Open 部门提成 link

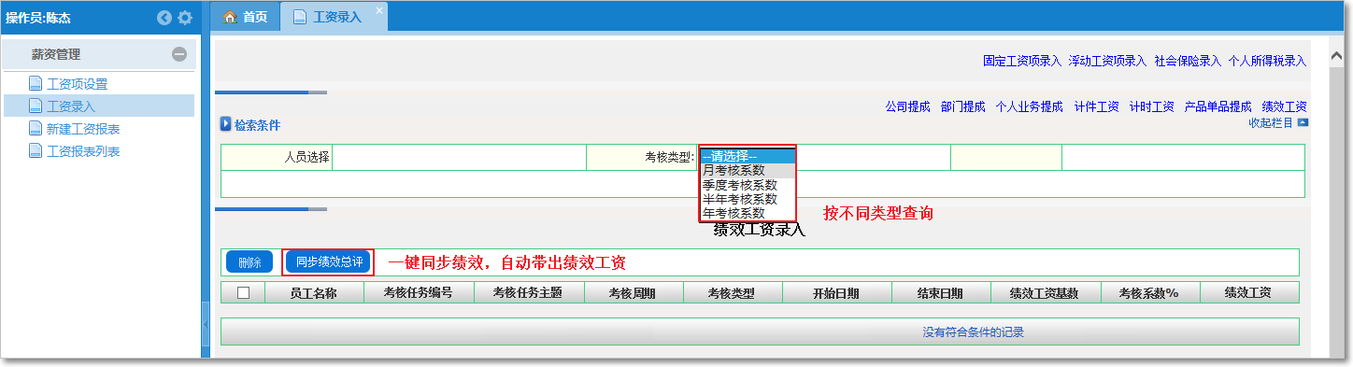963,106
